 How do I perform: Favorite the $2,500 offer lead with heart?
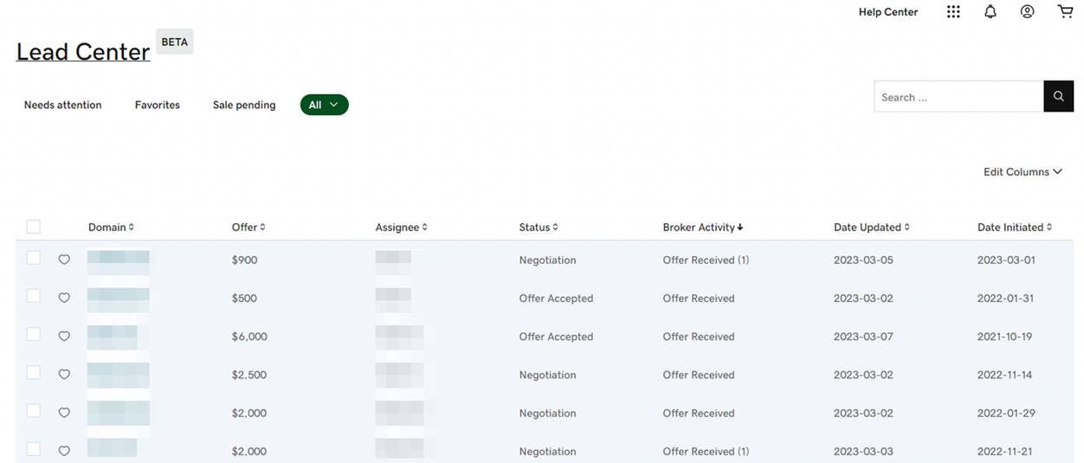64,375
